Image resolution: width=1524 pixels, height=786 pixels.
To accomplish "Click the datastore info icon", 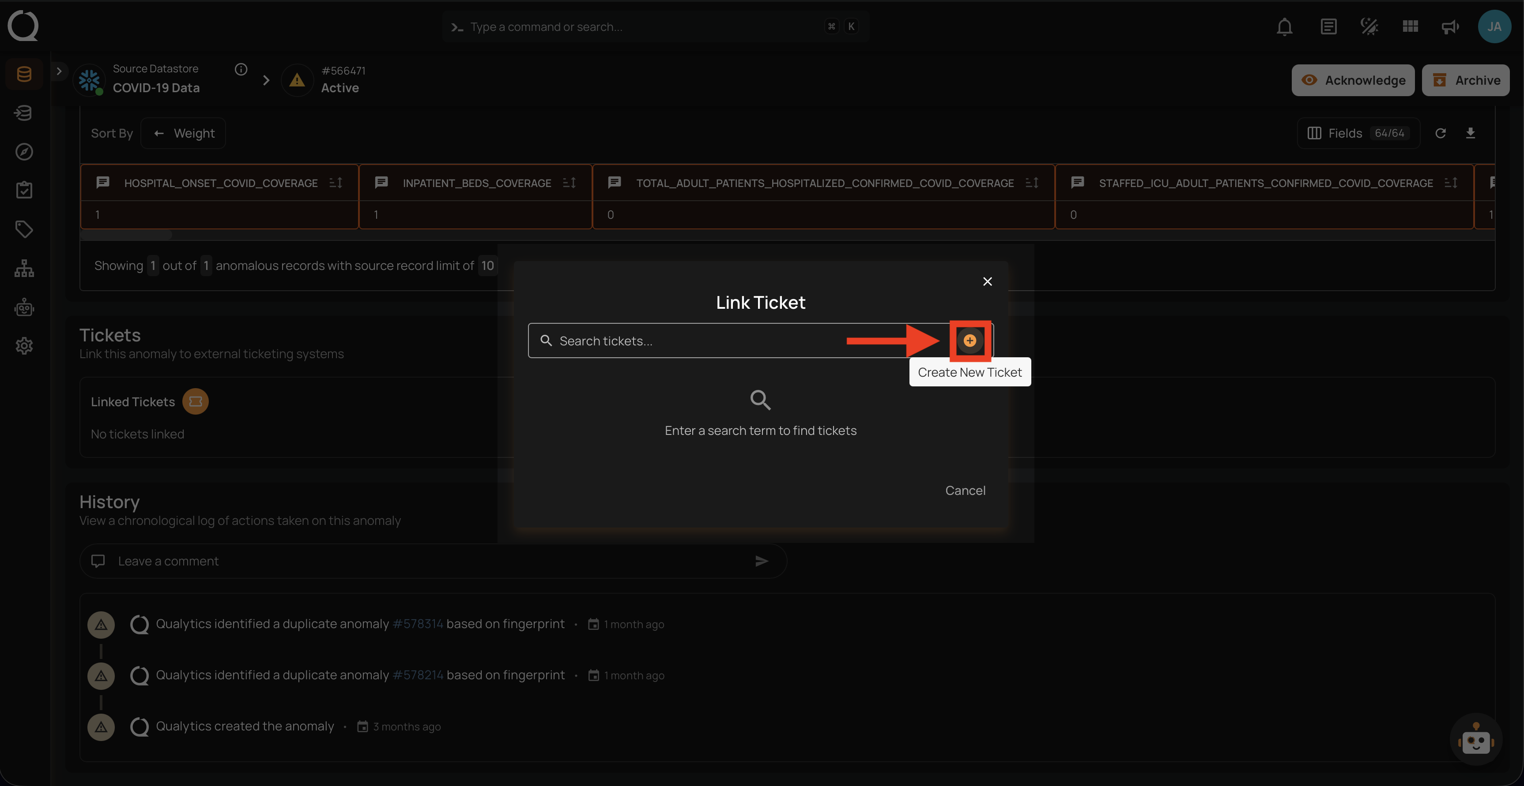I will (x=241, y=69).
